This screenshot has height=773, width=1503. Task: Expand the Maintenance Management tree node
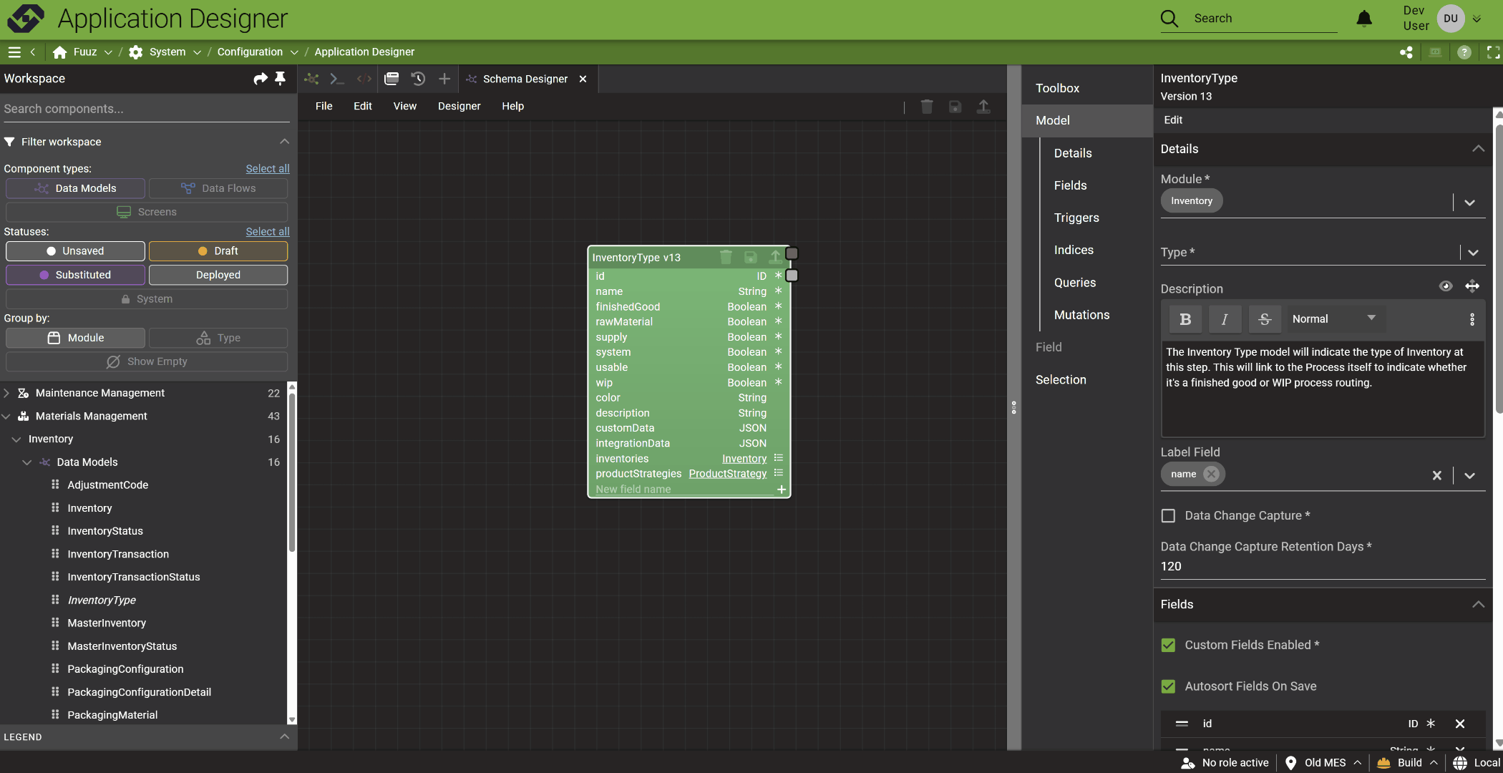click(x=7, y=393)
